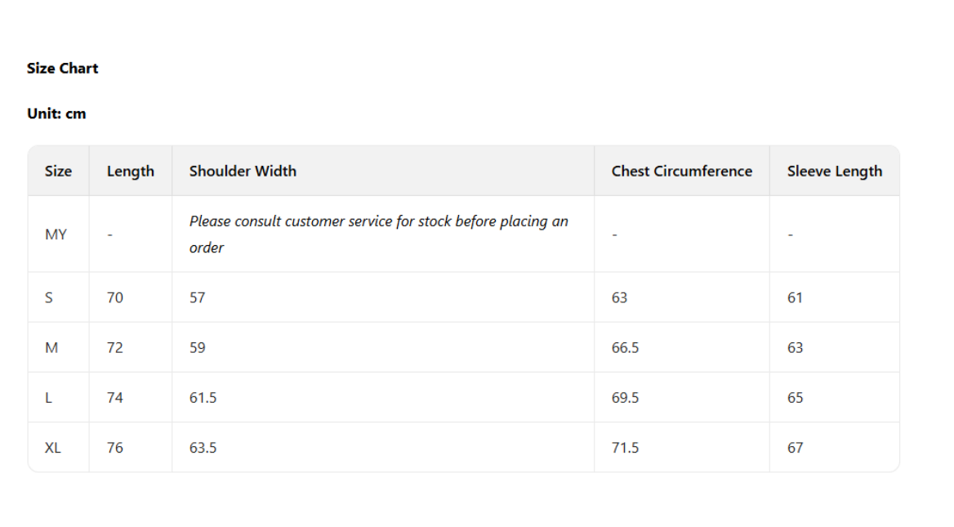Click sleeve length value 61
The image size is (954, 527).
coord(795,297)
